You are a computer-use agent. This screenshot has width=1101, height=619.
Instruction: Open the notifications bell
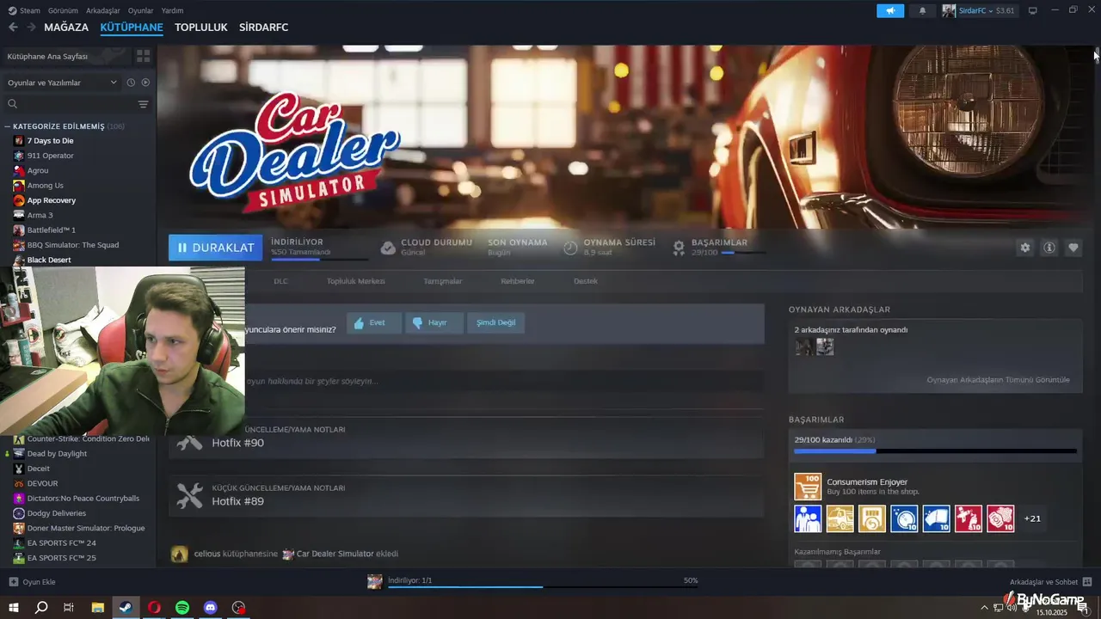pos(923,10)
